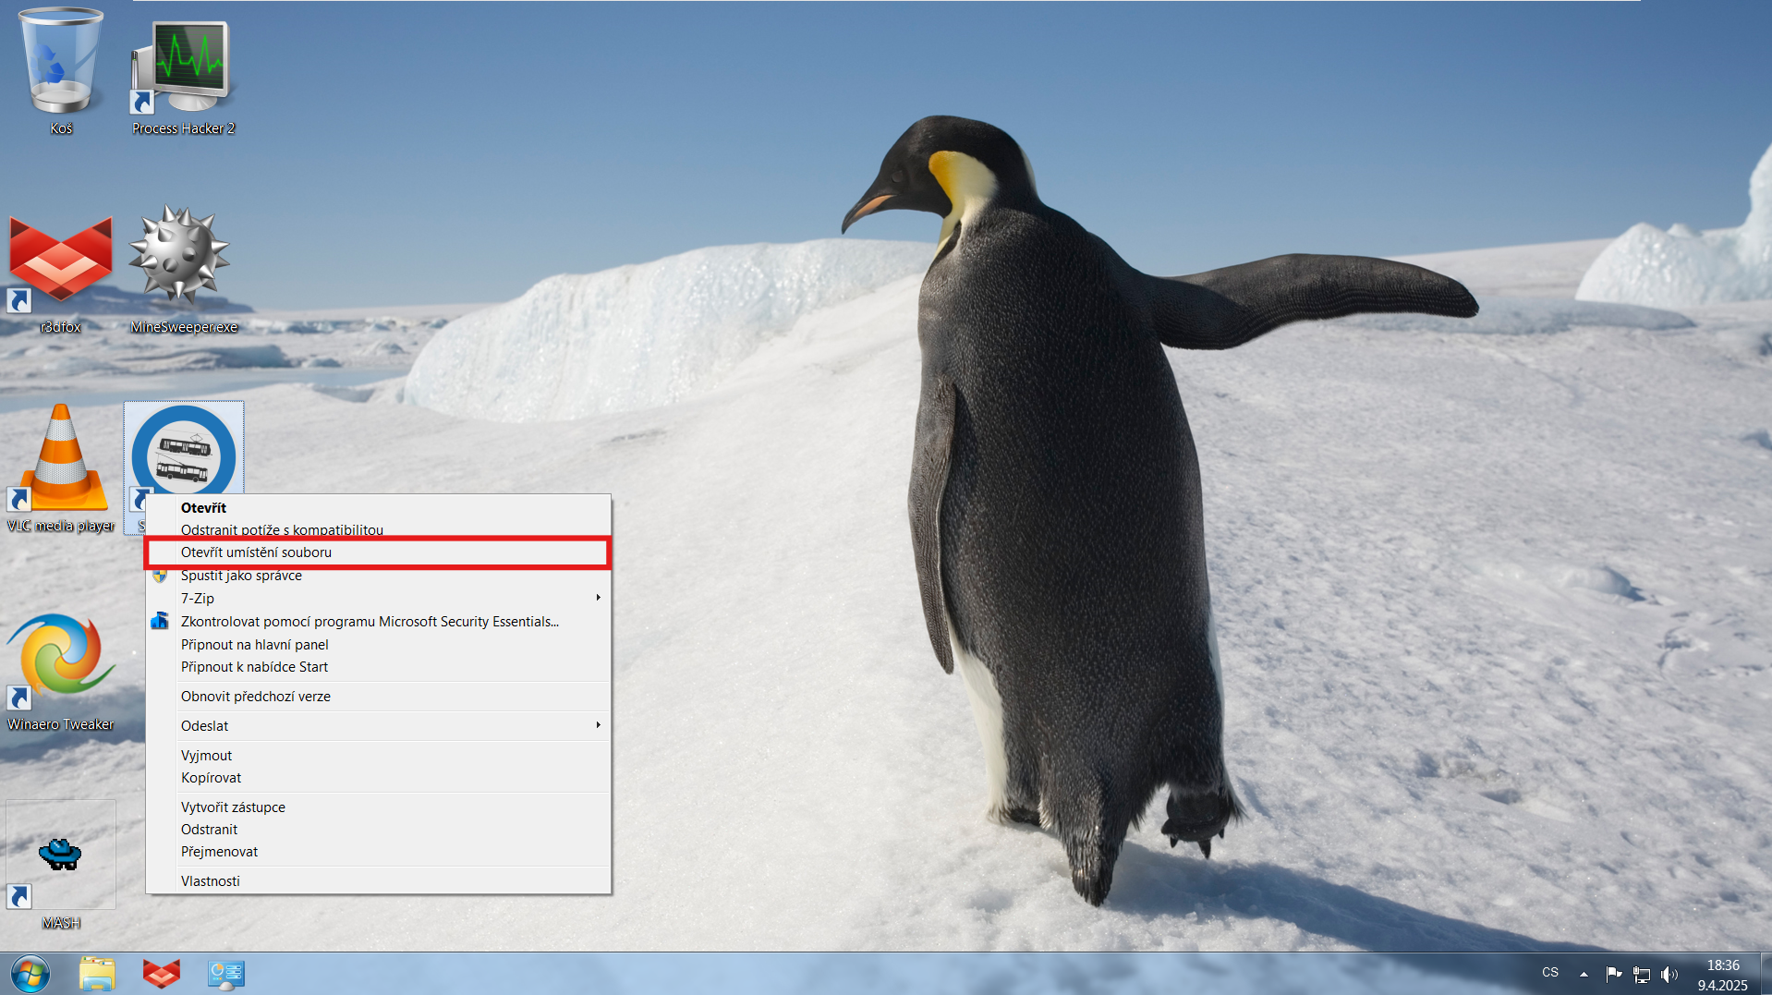This screenshot has width=1772, height=995.
Task: Select the MineSweeper.exe desktop icon
Action: [x=181, y=263]
